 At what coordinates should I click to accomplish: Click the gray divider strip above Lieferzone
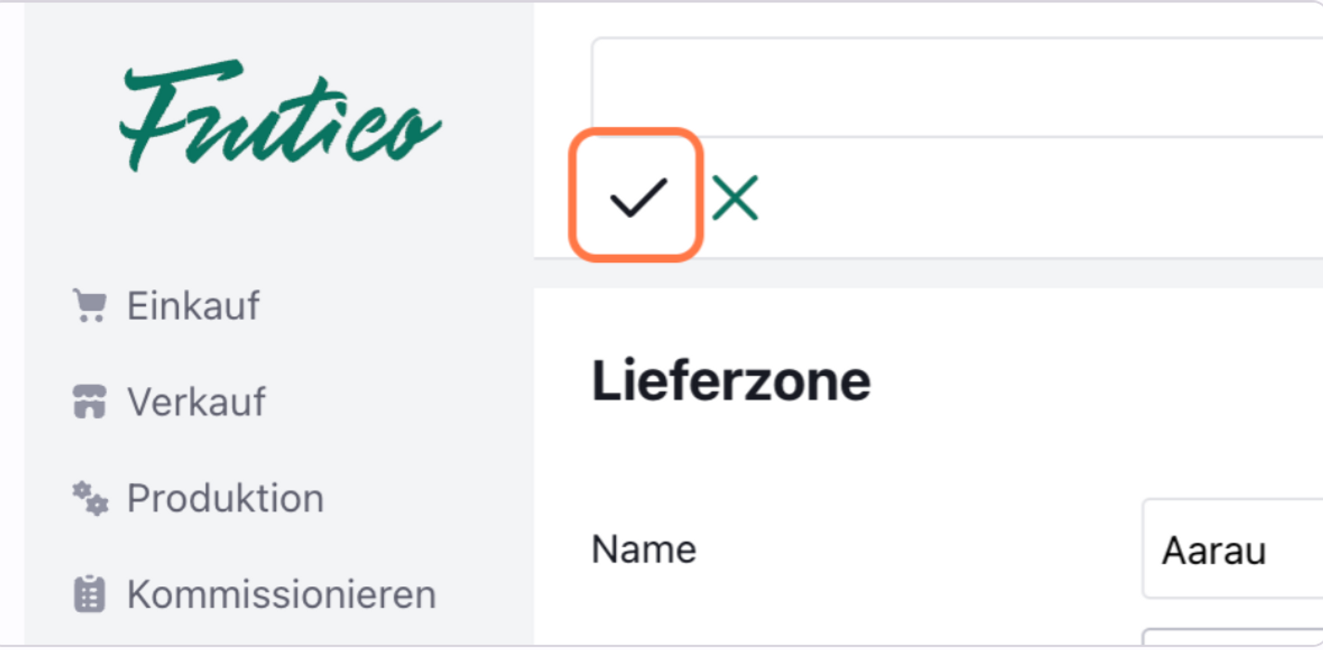pos(926,273)
